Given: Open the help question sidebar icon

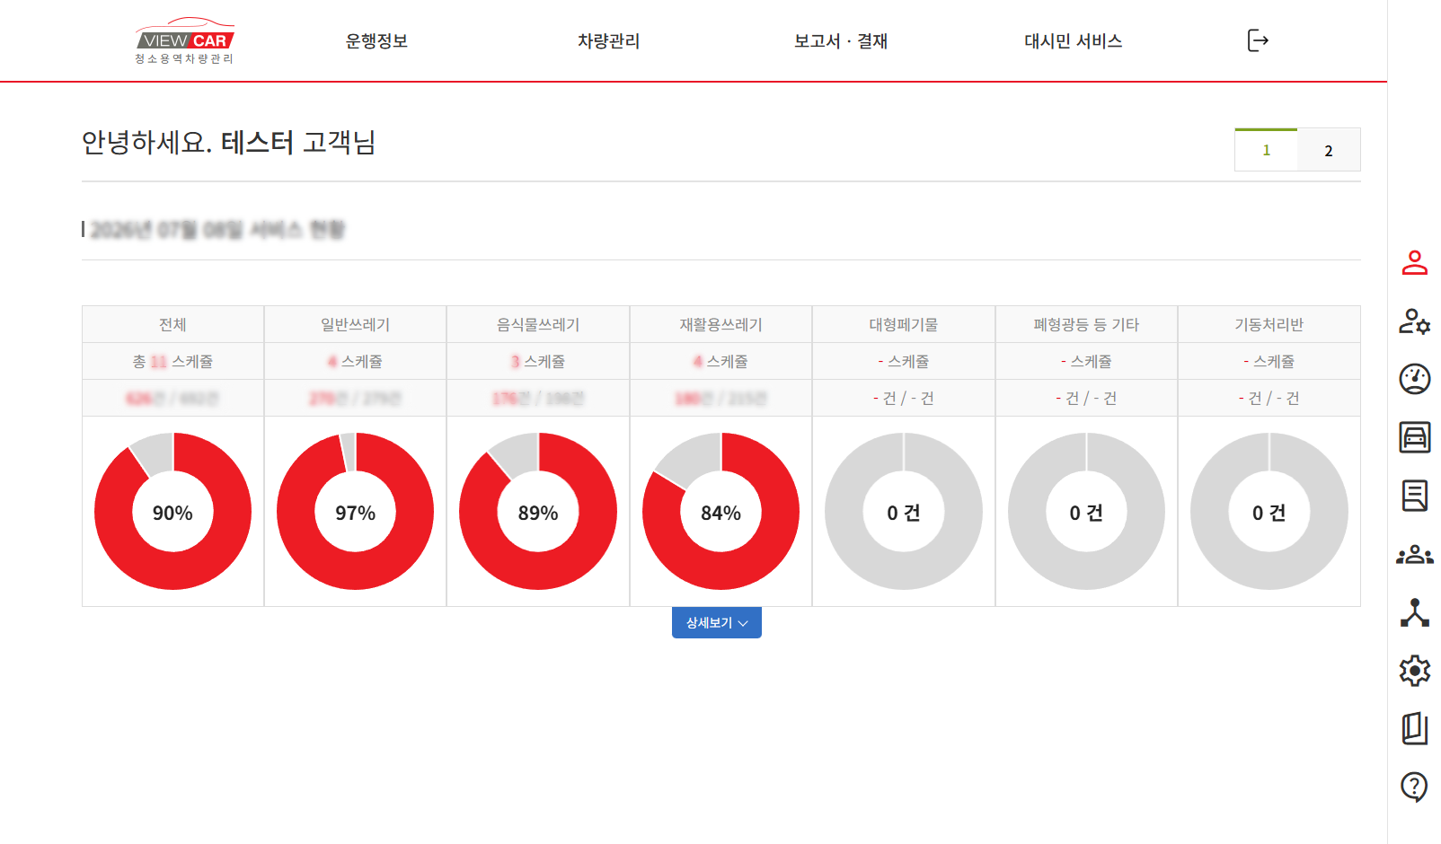Looking at the screenshot, I should click(x=1415, y=787).
